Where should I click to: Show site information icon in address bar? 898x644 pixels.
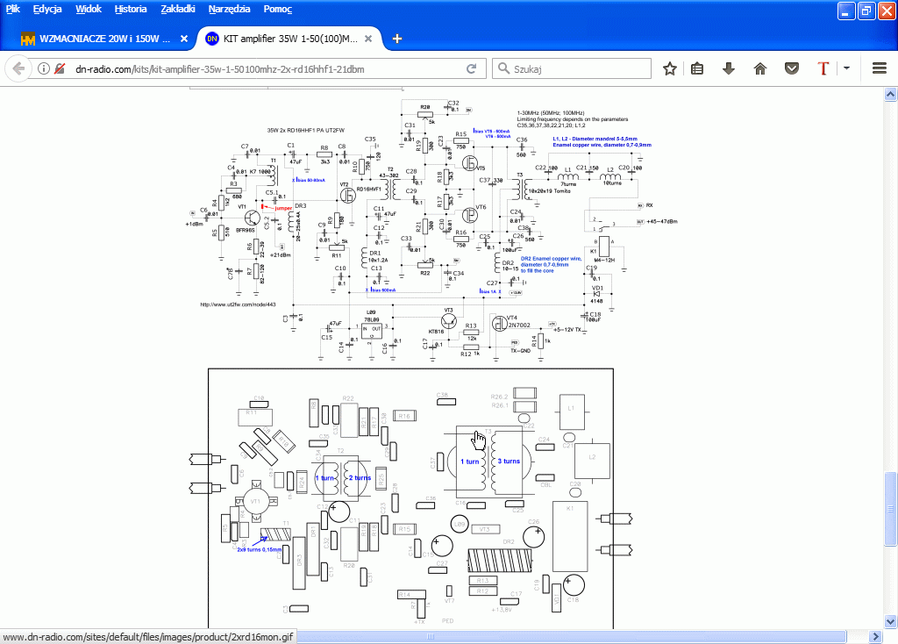click(x=44, y=68)
